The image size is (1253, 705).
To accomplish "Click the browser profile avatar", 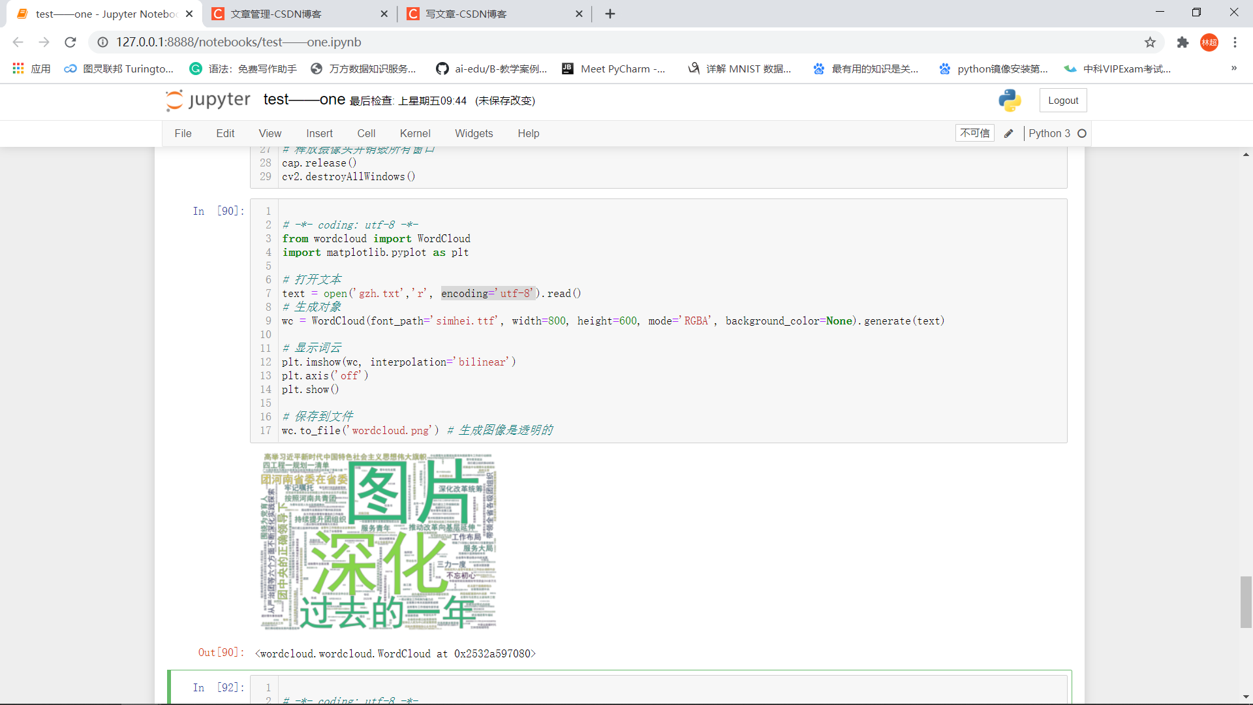I will coord(1209,42).
